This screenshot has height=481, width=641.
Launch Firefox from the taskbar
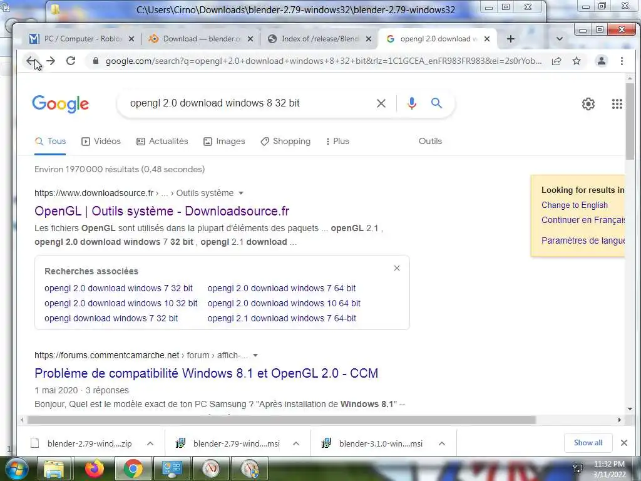[95, 468]
